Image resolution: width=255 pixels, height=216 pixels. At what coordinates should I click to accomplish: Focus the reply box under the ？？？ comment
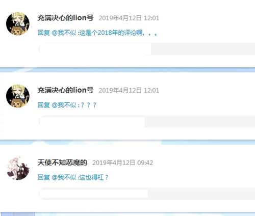tap(146, 121)
